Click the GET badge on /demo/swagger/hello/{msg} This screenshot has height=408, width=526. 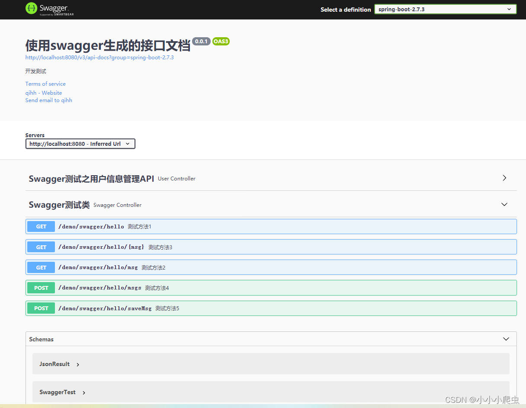pos(41,247)
